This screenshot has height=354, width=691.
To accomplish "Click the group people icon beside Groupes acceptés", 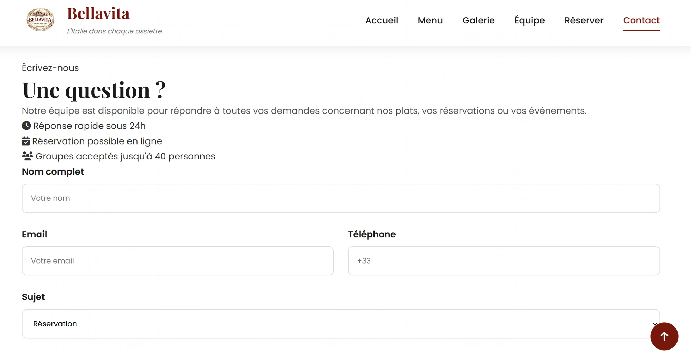I will point(28,156).
